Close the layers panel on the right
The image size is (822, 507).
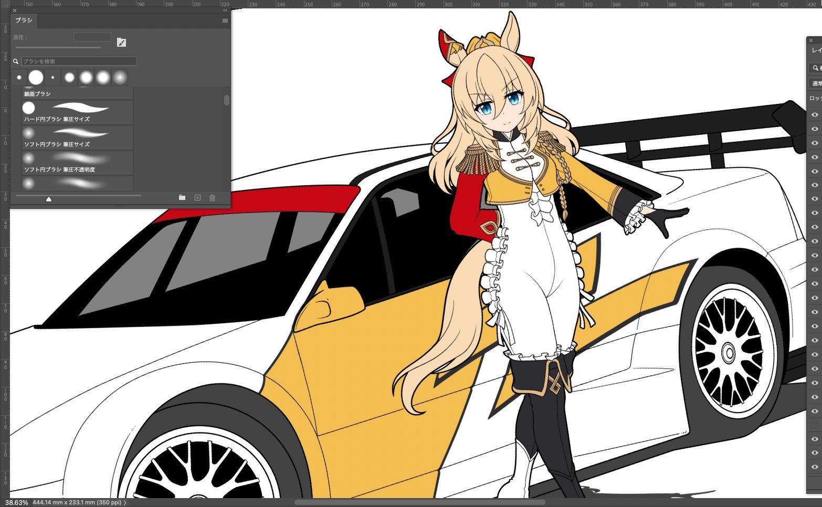tap(811, 40)
